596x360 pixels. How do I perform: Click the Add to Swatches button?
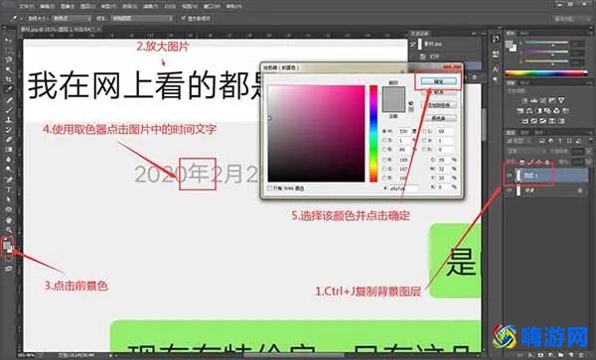point(439,105)
